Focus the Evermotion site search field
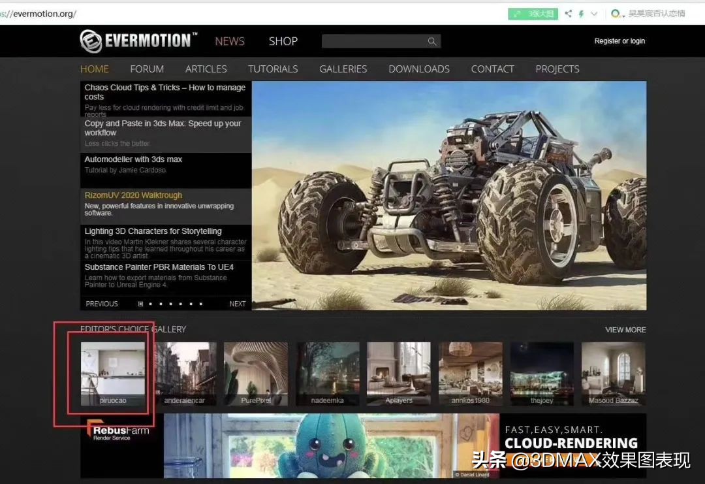The height and width of the screenshot is (484, 705). (x=381, y=41)
